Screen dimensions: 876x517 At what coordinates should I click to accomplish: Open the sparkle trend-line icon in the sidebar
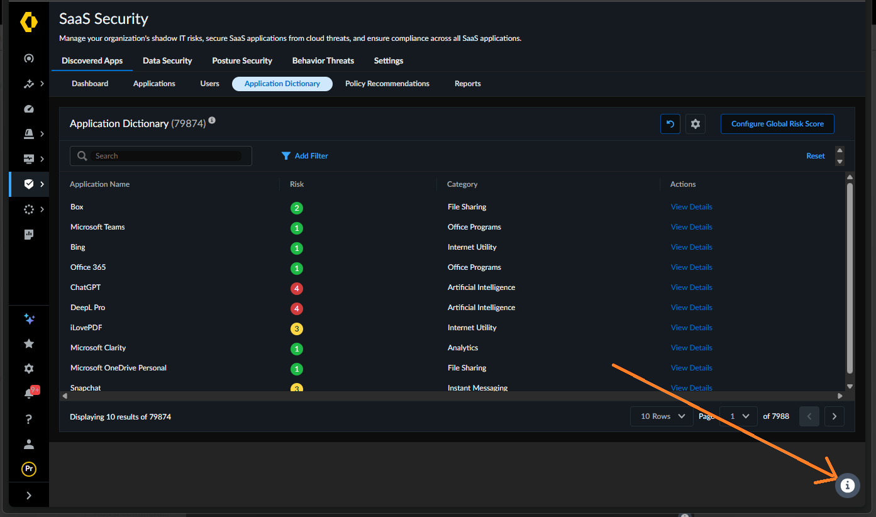point(29,84)
